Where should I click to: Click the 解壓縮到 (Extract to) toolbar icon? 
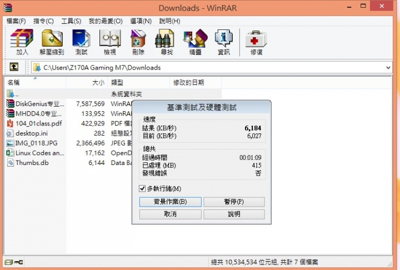(52, 42)
